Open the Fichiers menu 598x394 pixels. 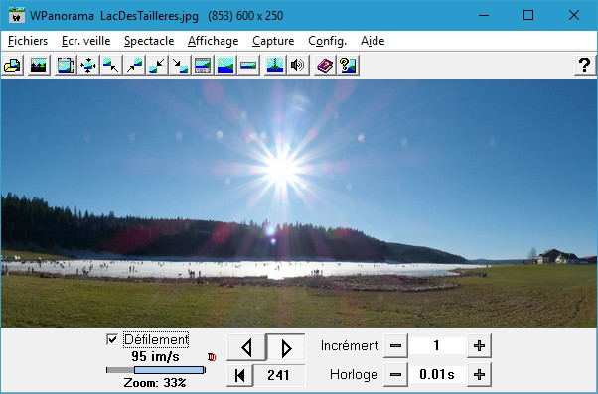click(28, 41)
